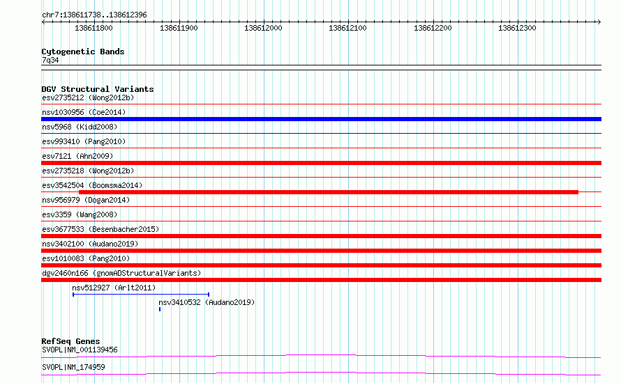Click ruler position 138611800
Viewport: 621px width, 383px height.
tap(94, 28)
